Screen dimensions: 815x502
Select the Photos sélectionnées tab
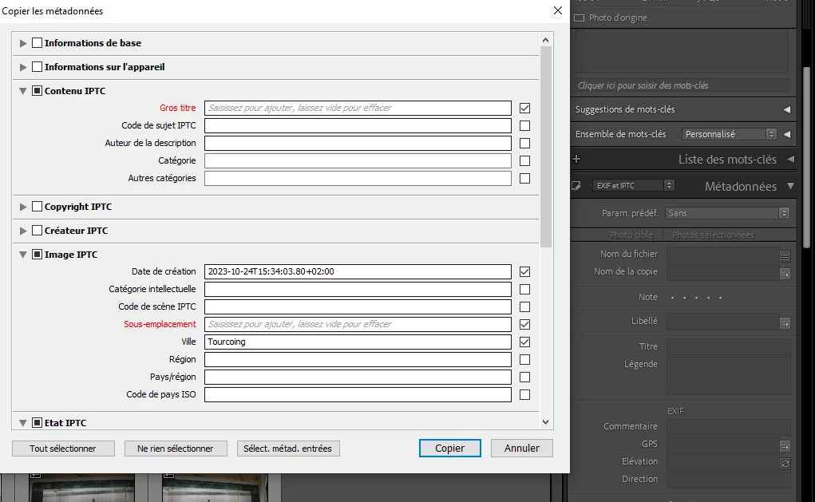(x=713, y=235)
